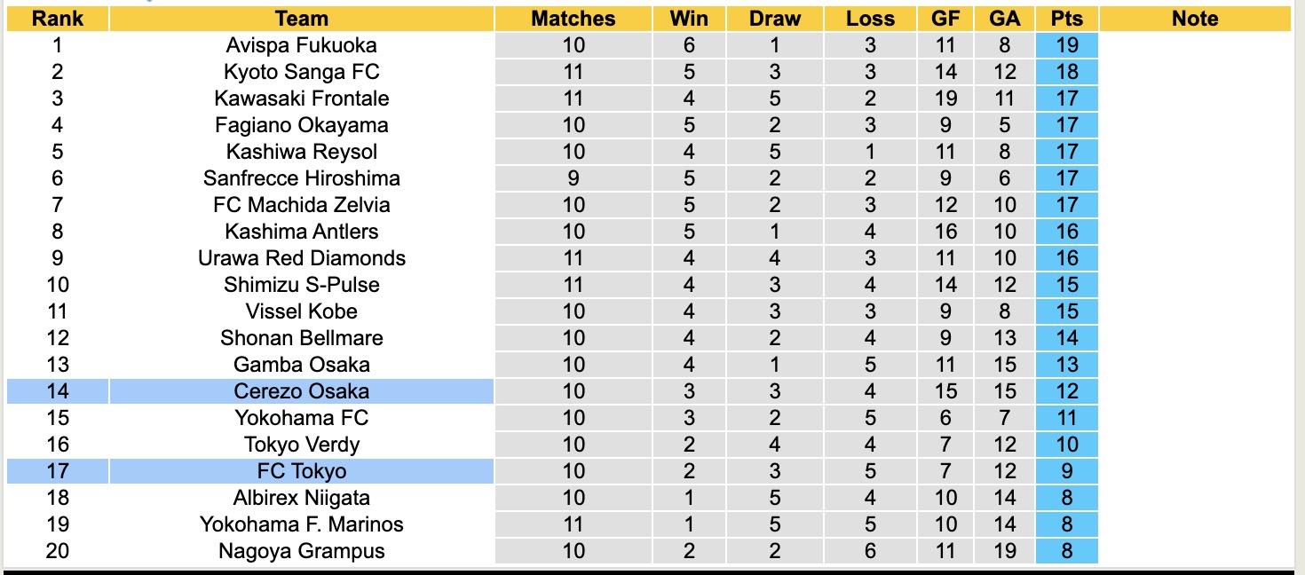Open Kawasaki Frontale team entry
The width and height of the screenshot is (1305, 575).
tap(302, 98)
